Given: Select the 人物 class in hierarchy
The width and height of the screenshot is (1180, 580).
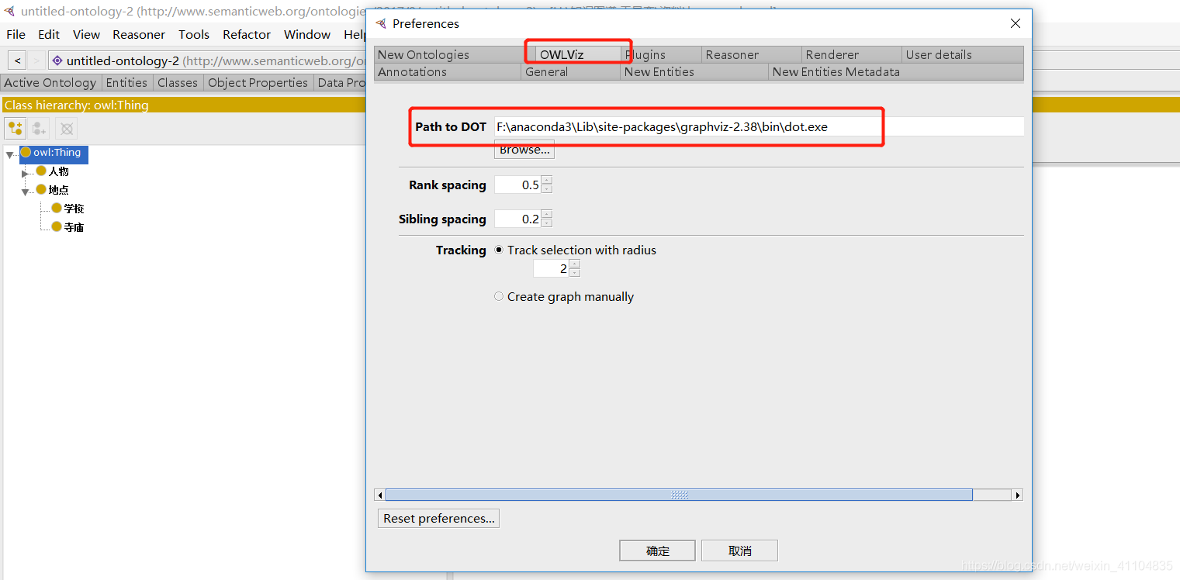Looking at the screenshot, I should tap(58, 171).
